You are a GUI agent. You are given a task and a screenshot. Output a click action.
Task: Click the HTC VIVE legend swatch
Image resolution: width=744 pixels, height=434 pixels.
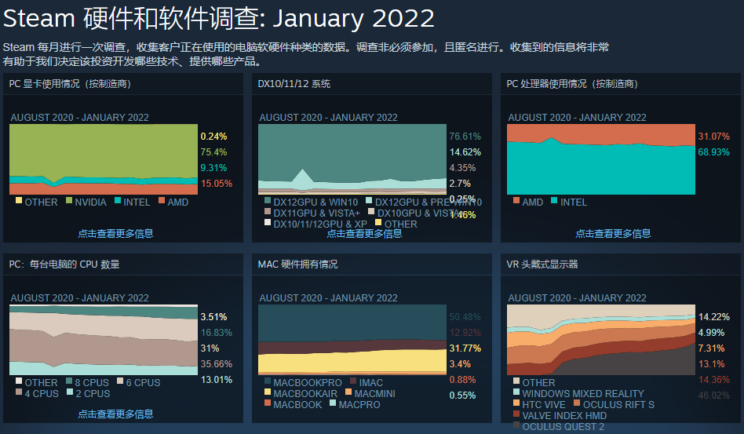coord(516,403)
